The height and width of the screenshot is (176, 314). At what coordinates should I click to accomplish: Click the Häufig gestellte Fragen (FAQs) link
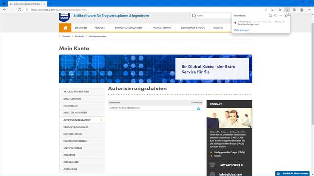(229, 152)
